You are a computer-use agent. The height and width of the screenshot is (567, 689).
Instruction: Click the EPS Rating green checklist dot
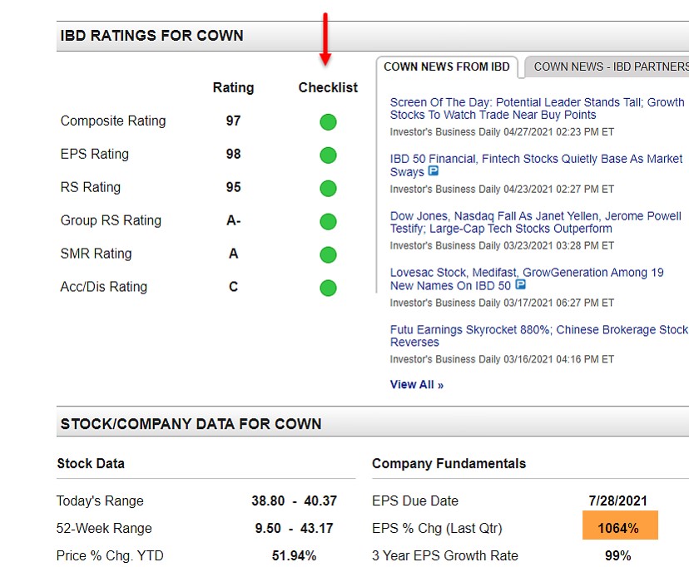(x=328, y=155)
